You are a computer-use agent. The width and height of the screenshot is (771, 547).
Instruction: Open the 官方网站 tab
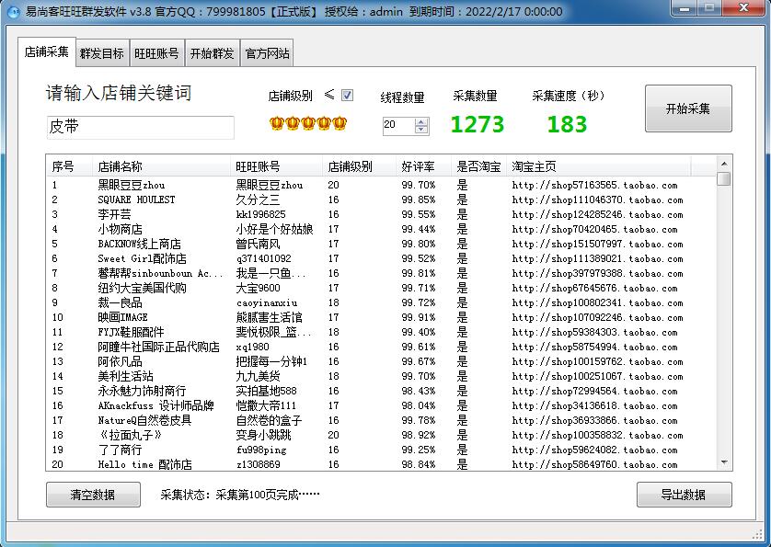(267, 53)
